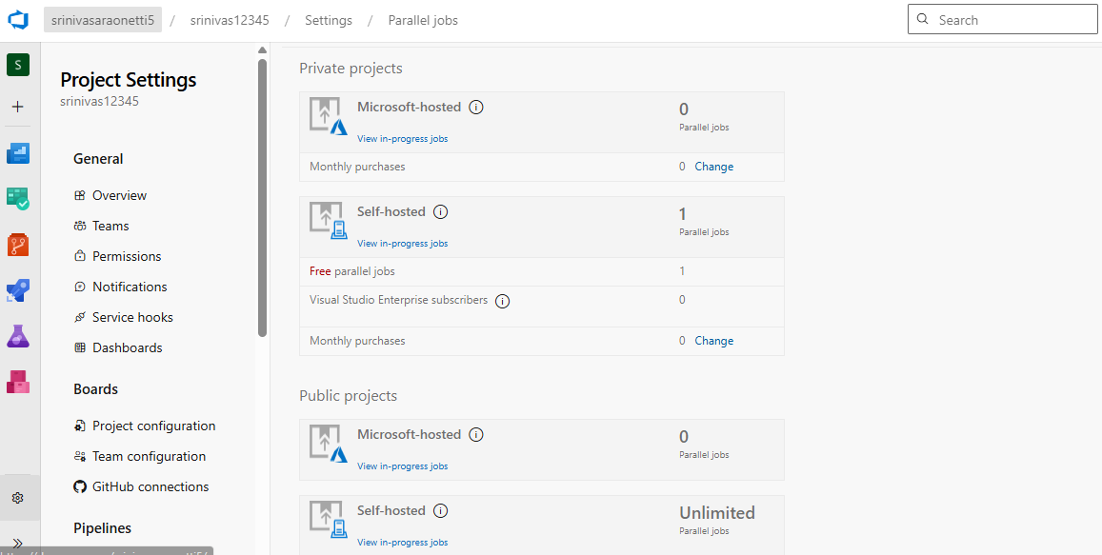Image resolution: width=1102 pixels, height=555 pixels.
Task: Click the settings sidebar scrollbar
Action: click(x=262, y=200)
